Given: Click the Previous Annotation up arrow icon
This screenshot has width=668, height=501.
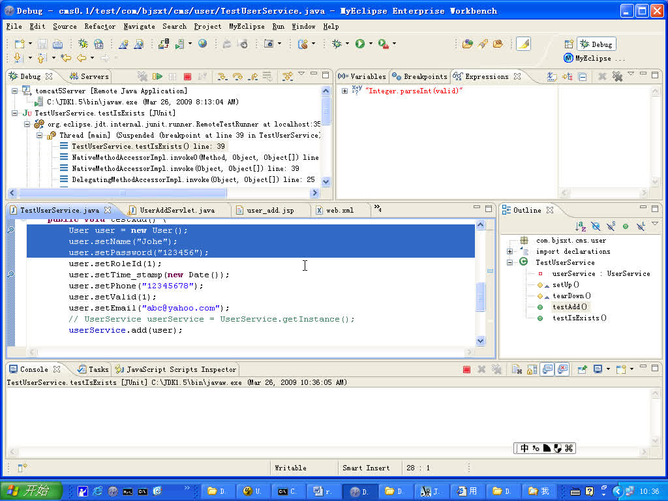Looking at the screenshot, I should point(41,57).
